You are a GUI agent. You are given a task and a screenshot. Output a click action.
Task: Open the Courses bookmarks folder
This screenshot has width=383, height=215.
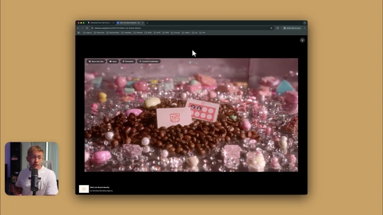click(175, 32)
